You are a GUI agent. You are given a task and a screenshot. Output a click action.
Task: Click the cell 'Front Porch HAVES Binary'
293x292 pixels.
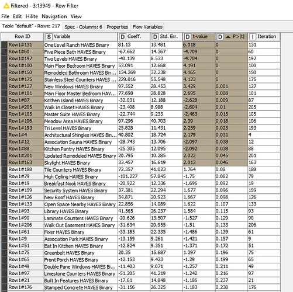pyautogui.click(x=81, y=260)
